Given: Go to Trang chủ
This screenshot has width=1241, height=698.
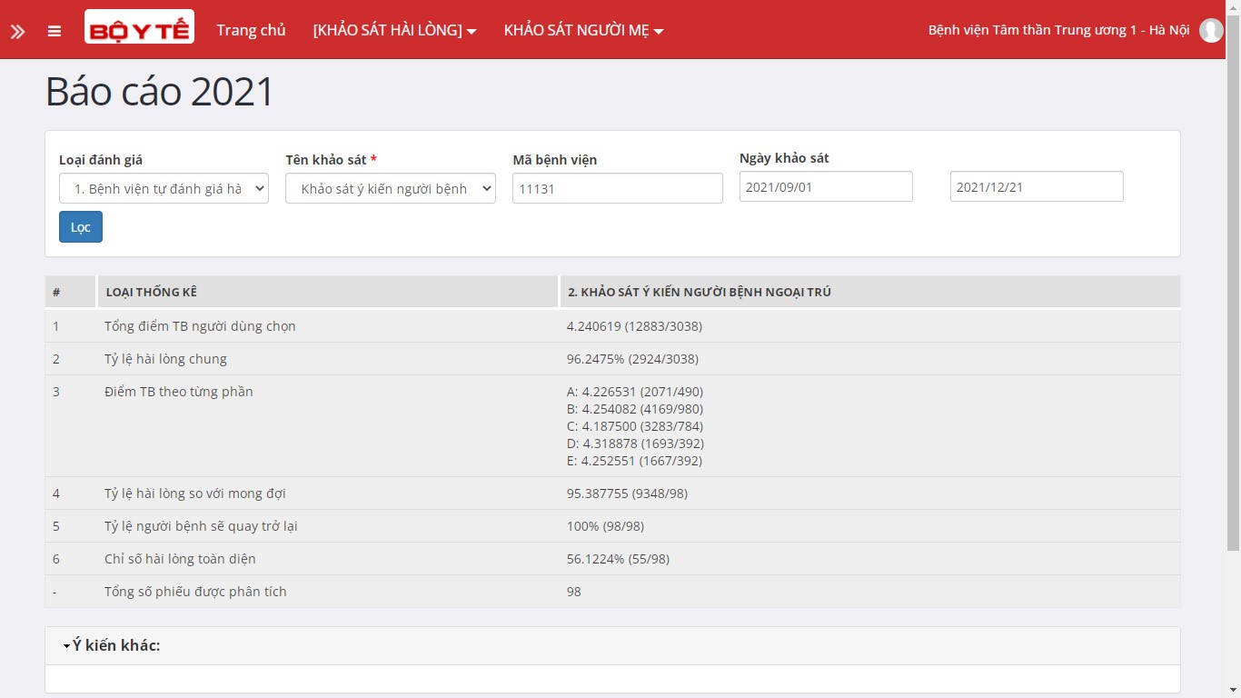Looking at the screenshot, I should tap(251, 30).
